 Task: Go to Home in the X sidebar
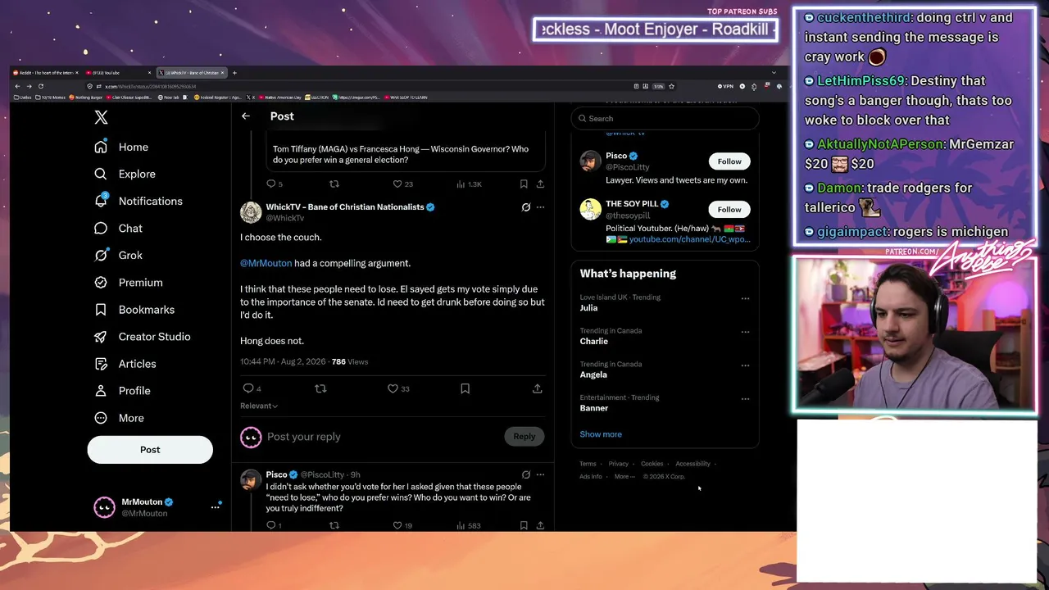pos(122,147)
